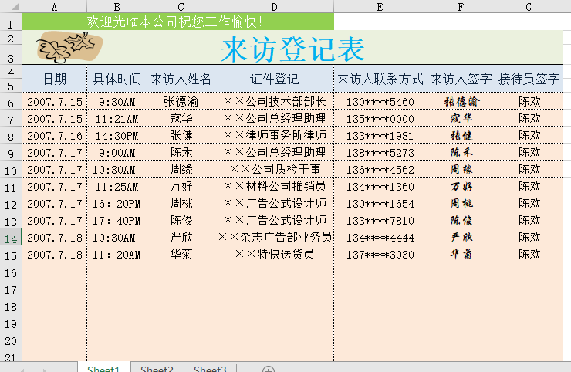Add a new sheet with the plus button

pyautogui.click(x=268, y=370)
